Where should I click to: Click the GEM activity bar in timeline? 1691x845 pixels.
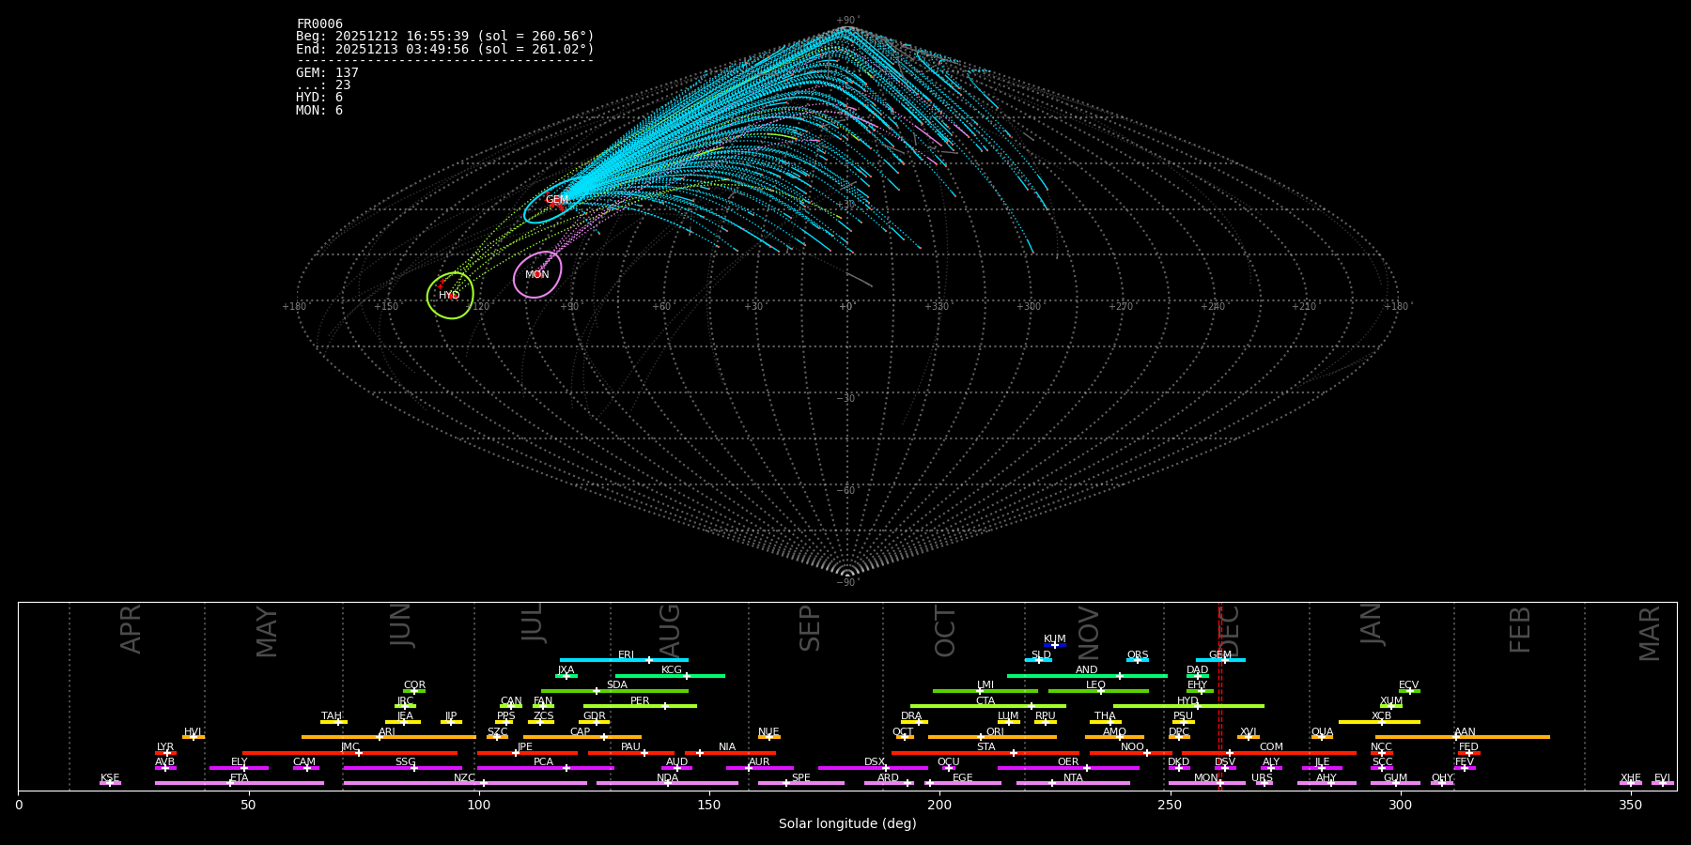(x=1220, y=660)
